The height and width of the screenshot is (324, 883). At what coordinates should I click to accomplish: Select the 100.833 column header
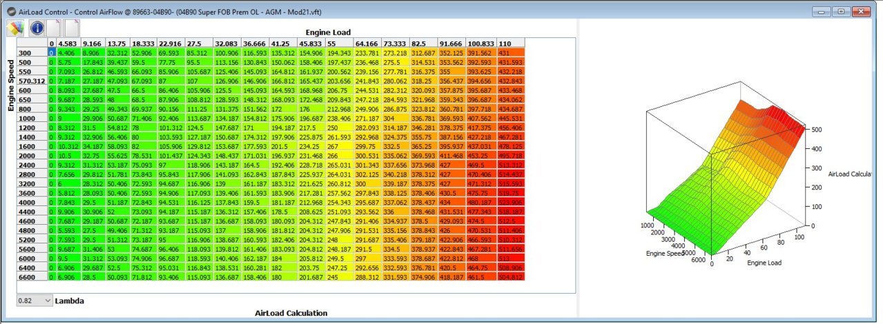tap(481, 42)
